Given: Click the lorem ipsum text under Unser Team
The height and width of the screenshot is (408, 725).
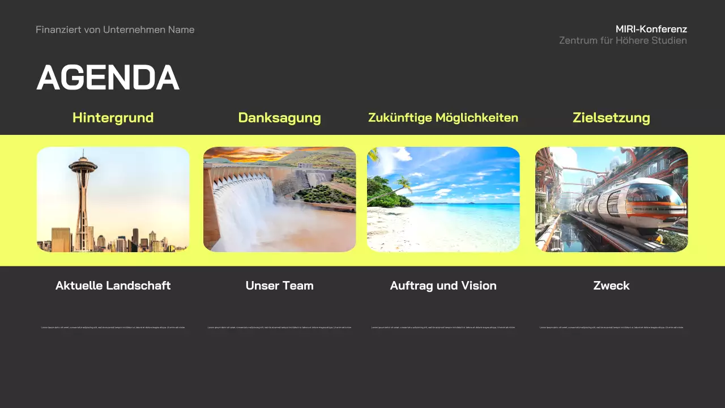Looking at the screenshot, I should pos(280,328).
